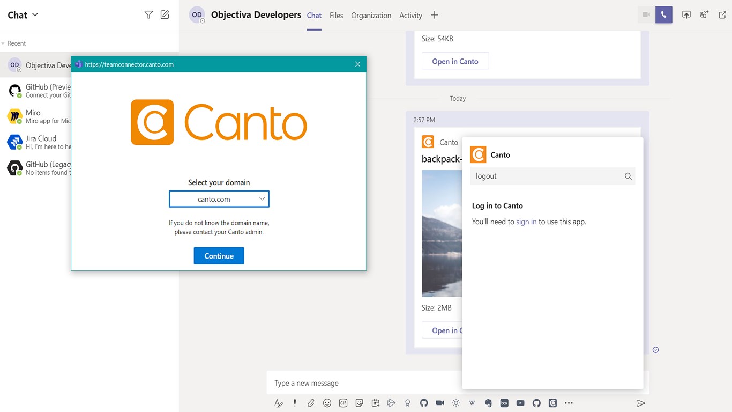Schedule a meeting from compose toolbar
This screenshot has width=732, height=412.
pyautogui.click(x=376, y=403)
